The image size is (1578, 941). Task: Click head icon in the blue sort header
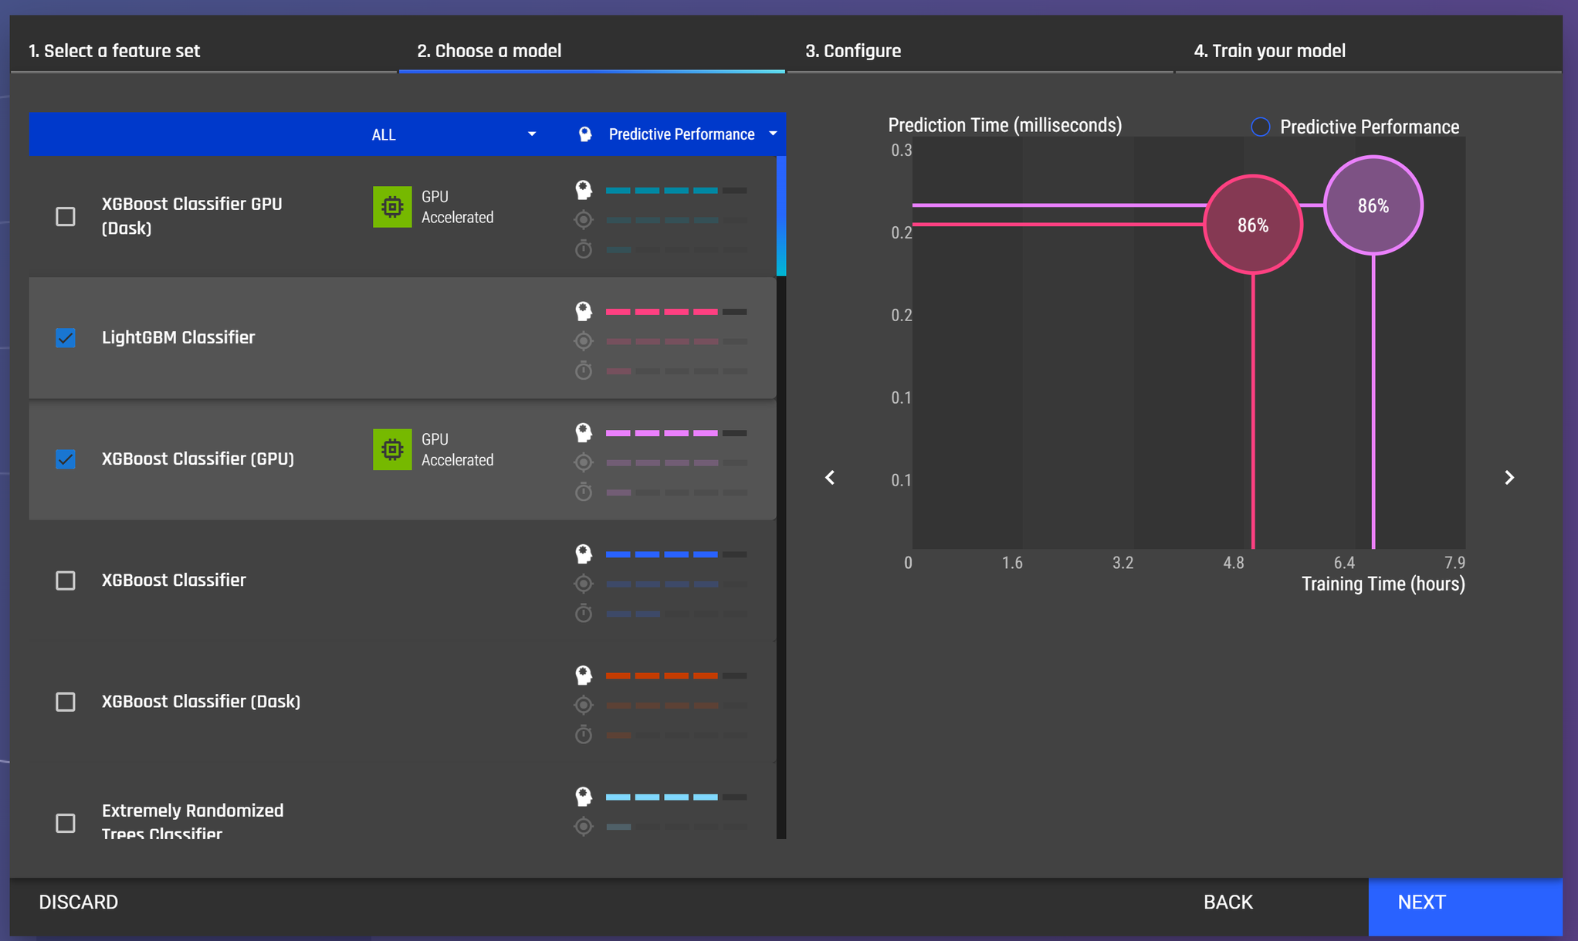[x=585, y=134]
